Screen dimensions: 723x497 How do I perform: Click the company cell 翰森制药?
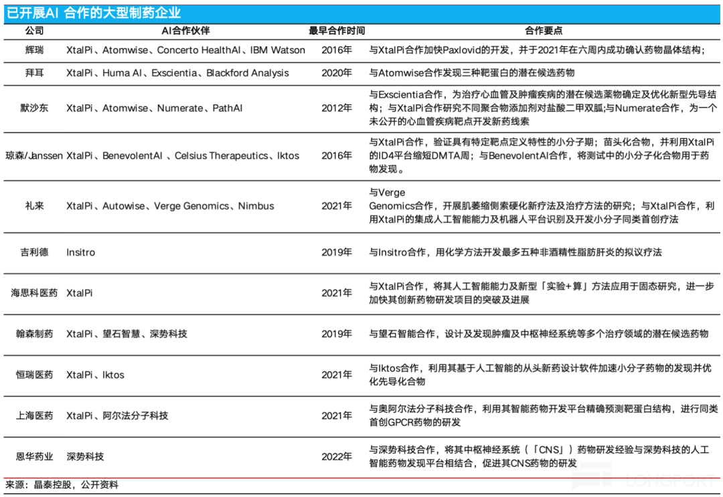click(35, 334)
